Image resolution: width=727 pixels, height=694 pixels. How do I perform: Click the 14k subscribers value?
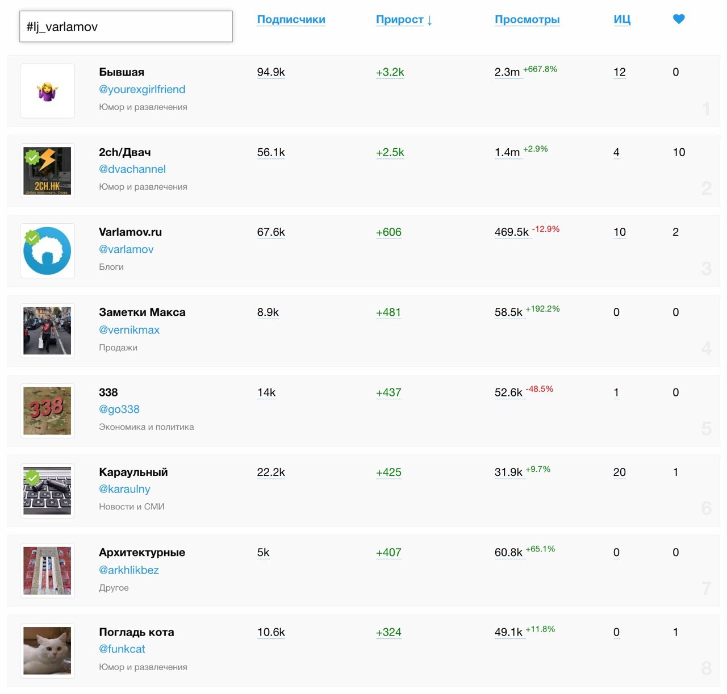pyautogui.click(x=266, y=392)
